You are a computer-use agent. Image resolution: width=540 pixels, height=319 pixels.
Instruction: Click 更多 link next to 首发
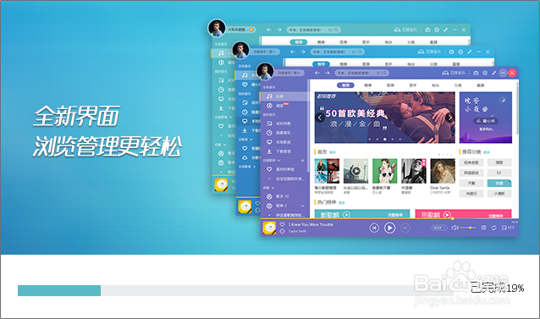(x=333, y=152)
